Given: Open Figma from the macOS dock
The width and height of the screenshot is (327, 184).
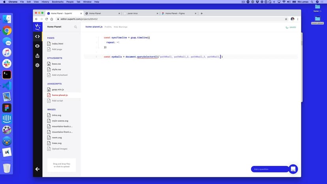Looking at the screenshot, I should (x=7, y=108).
